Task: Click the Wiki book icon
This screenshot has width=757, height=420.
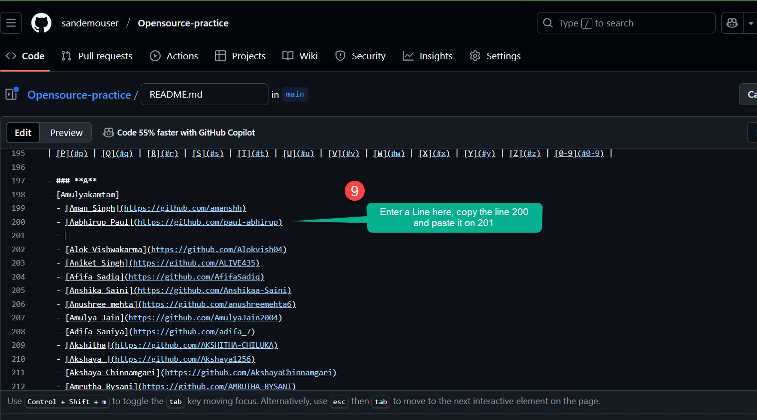Action: (x=287, y=56)
